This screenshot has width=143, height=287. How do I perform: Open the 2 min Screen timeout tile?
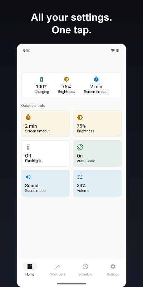pyautogui.click(x=46, y=124)
